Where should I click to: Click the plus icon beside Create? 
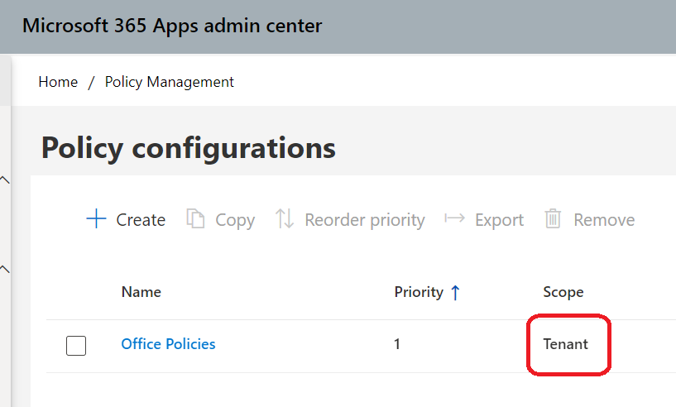tap(96, 219)
